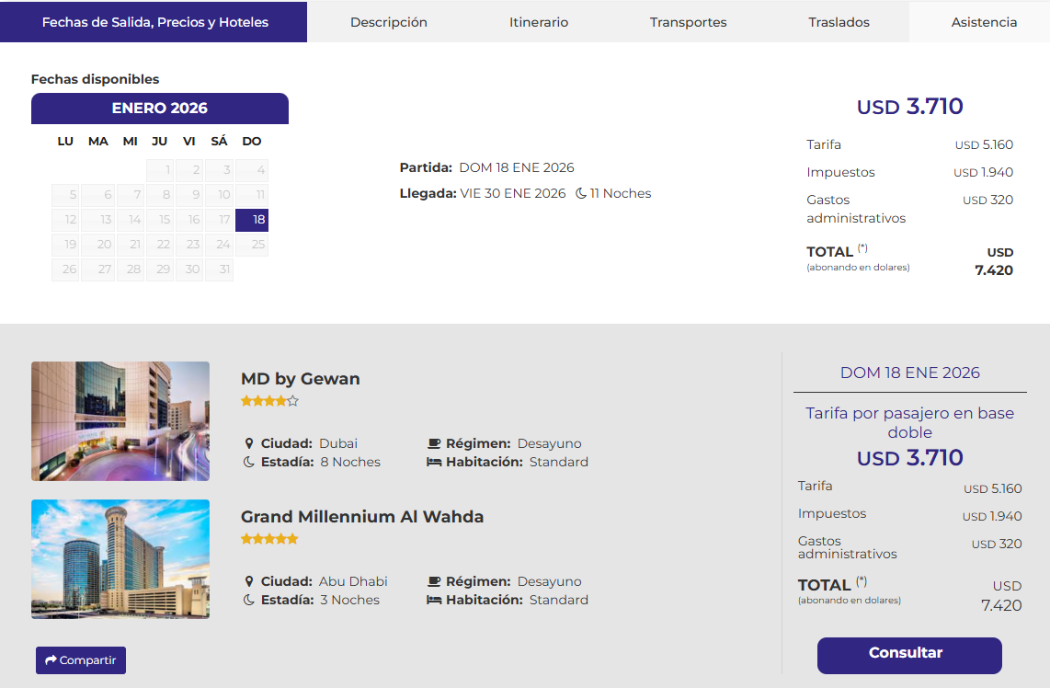1050x688 pixels.
Task: Click the Compartir share button
Action: pyautogui.click(x=81, y=660)
